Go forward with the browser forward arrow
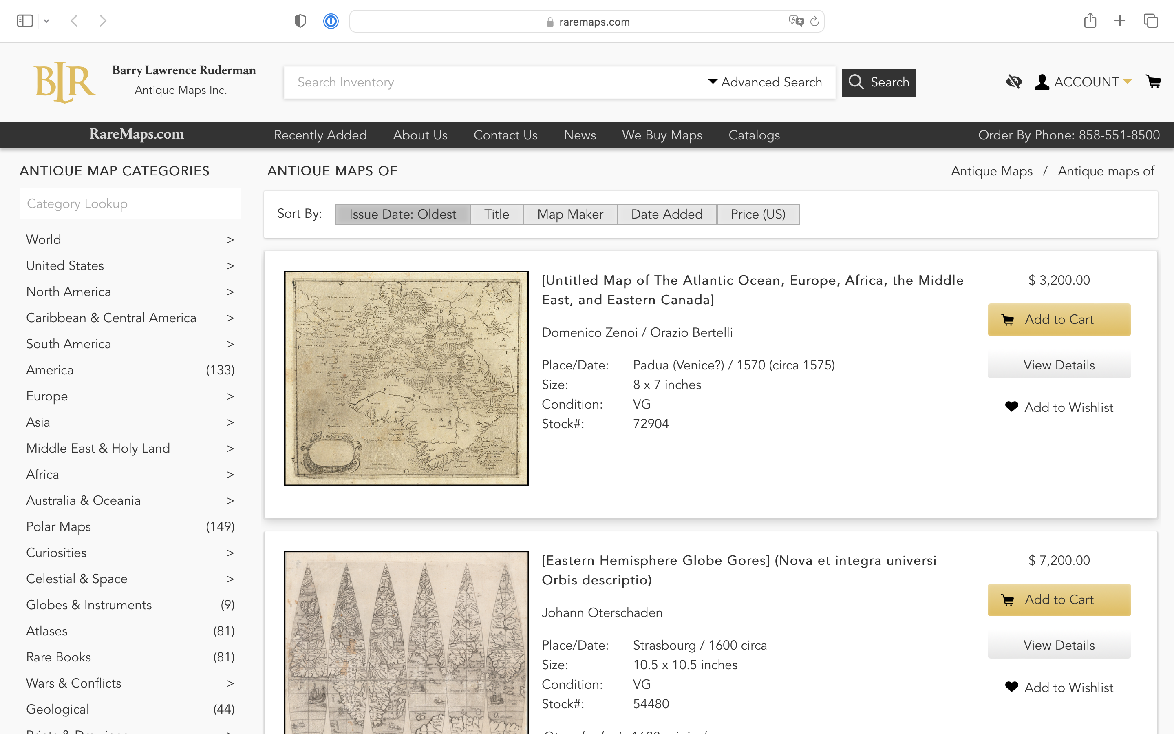 103,21
